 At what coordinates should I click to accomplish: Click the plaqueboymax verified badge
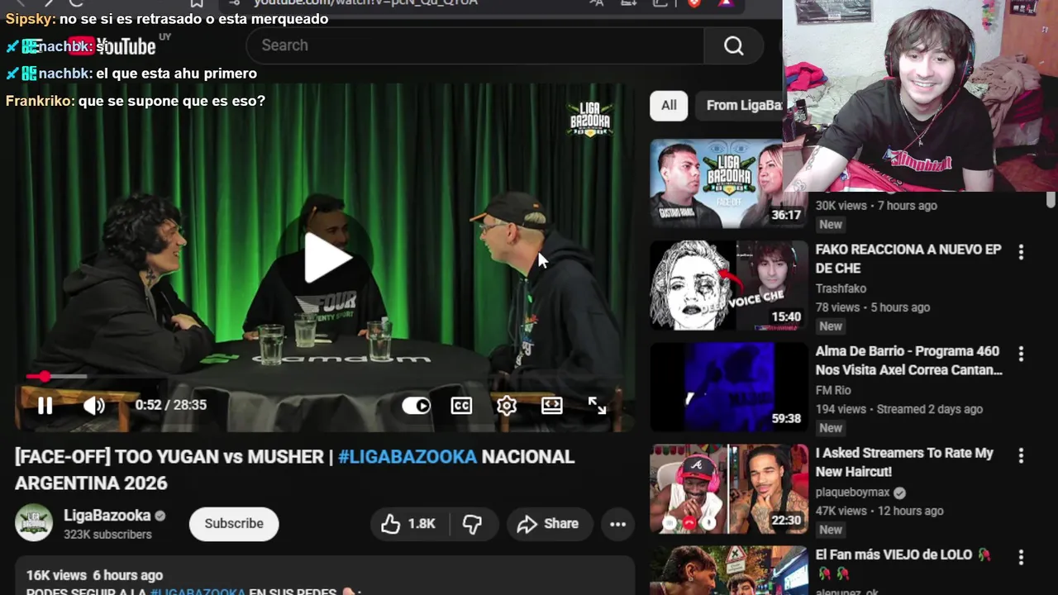coord(899,493)
